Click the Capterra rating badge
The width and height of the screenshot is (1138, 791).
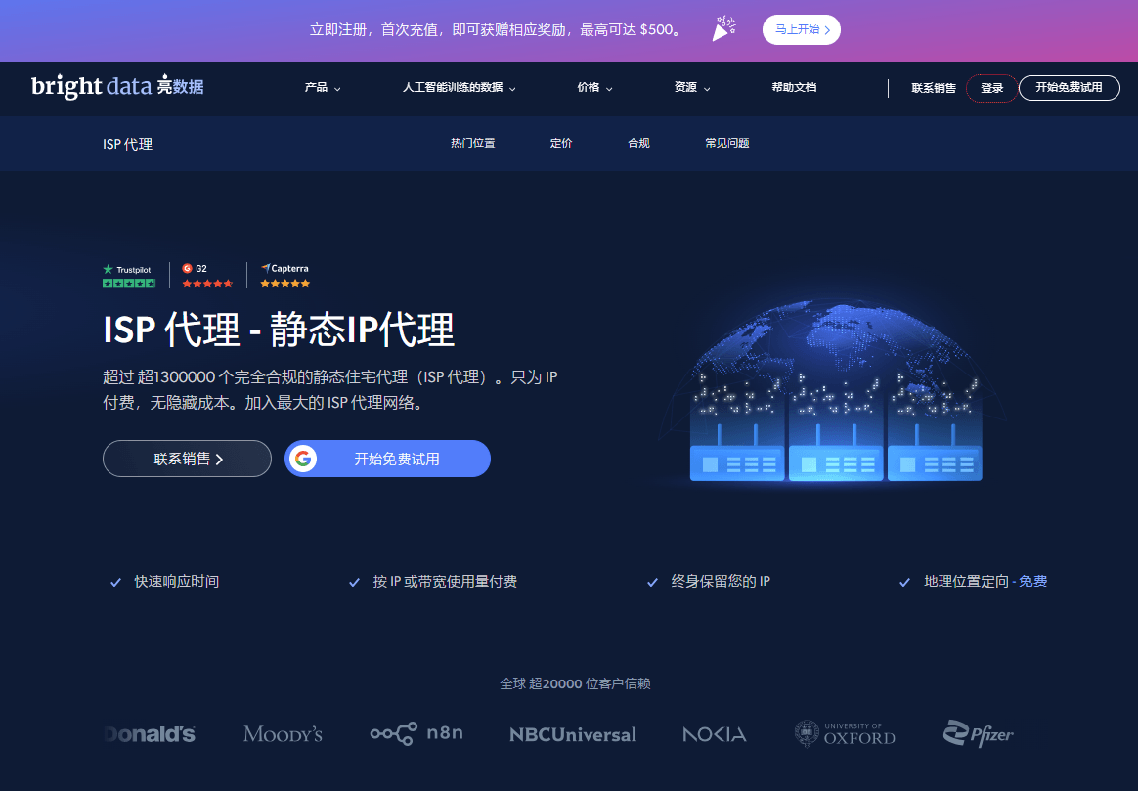(x=285, y=276)
